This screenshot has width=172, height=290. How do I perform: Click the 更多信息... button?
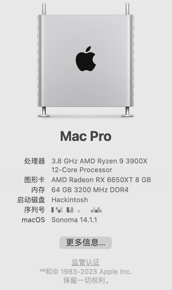[86, 242]
